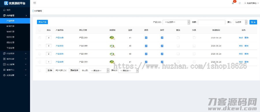Select 下载管理 in the sidebar menu
The image size is (260, 112).
tap(10, 48)
